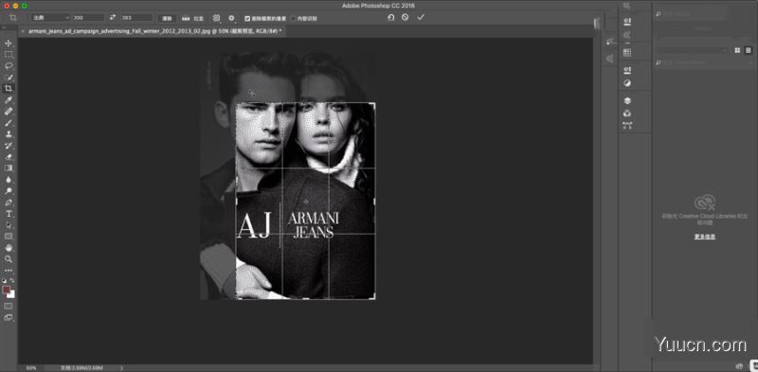Click the Clear crop ratio button
Viewport: 758px width, 372px height.
pos(167,18)
